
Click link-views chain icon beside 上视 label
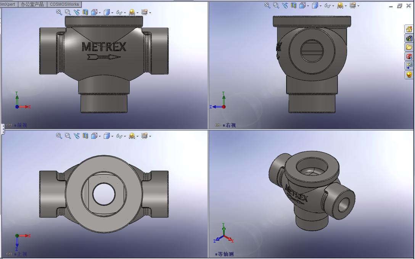(x=9, y=254)
